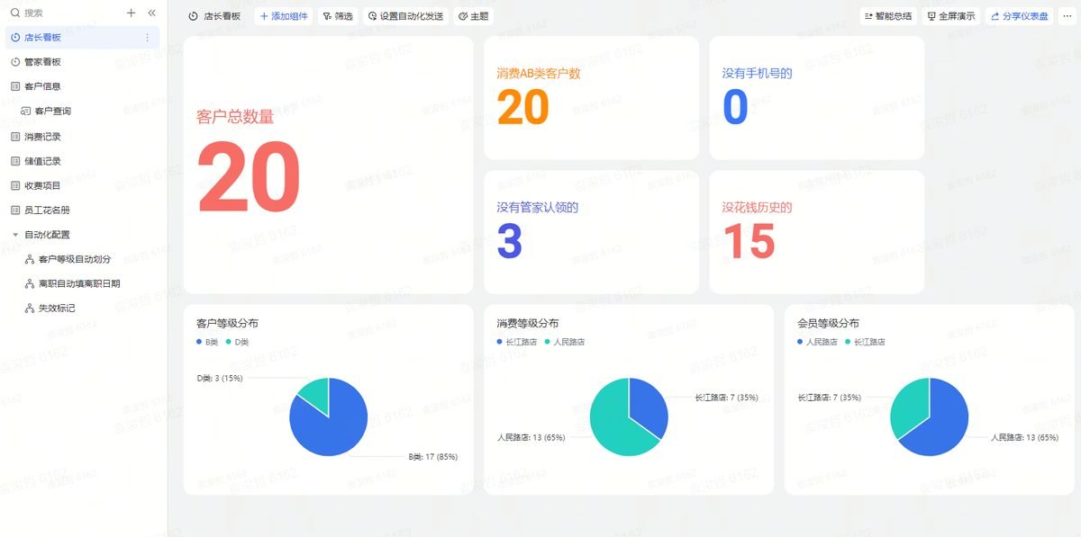Toggle D类 legend in 客户等级分布 chart

point(237,342)
